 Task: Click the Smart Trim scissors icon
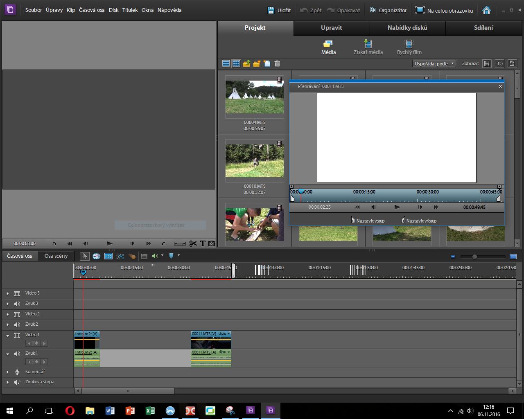point(120,256)
